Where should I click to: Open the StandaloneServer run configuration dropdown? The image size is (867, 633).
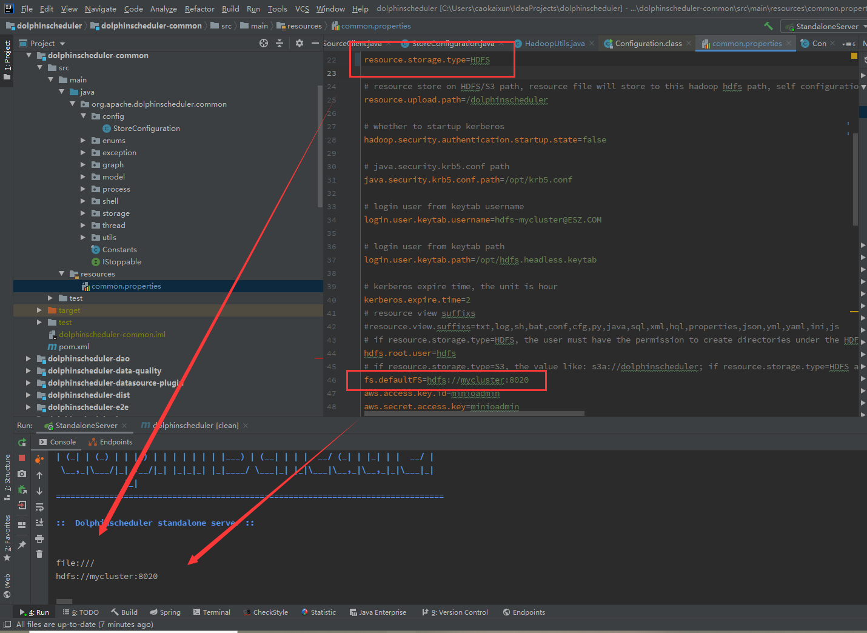[x=825, y=27]
